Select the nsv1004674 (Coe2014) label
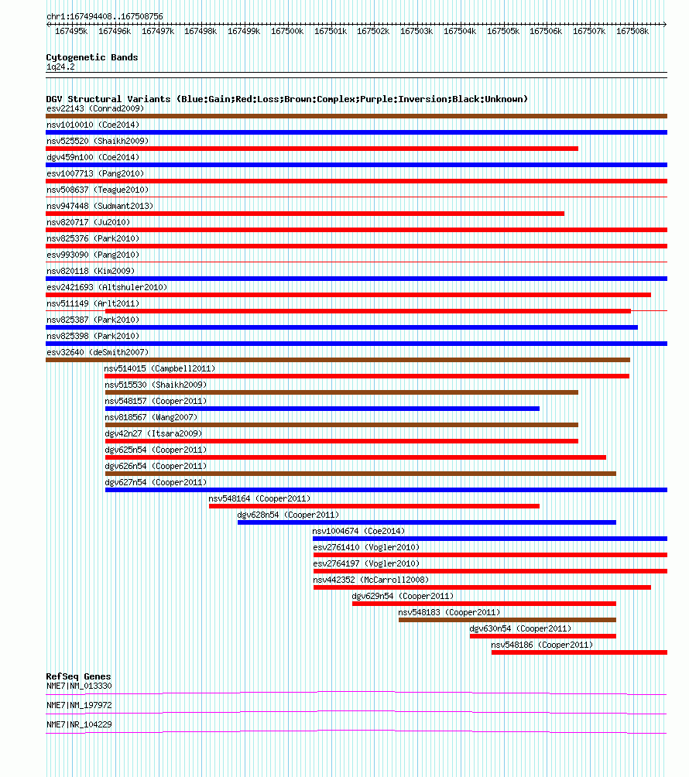 pos(359,531)
